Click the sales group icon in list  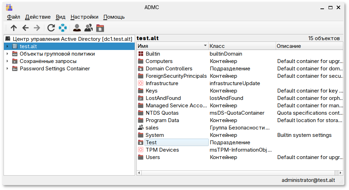pyautogui.click(x=141, y=128)
